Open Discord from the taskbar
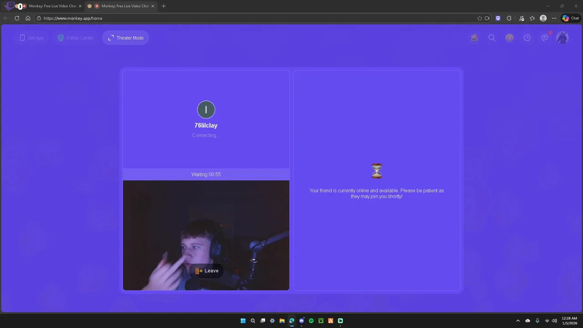 (302, 321)
